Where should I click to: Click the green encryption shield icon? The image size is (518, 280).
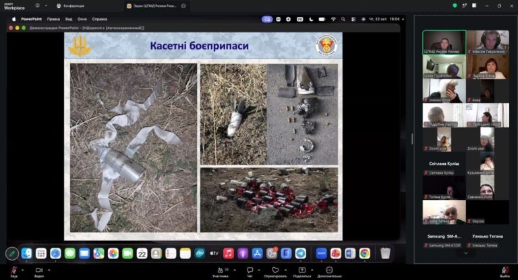pos(455,5)
